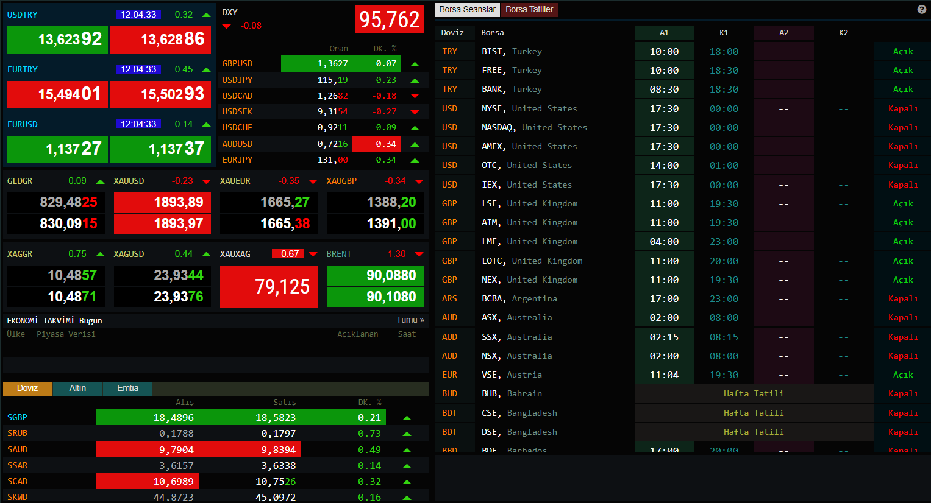
Task: Click the green up arrow beside GLDGR
Action: coord(100,181)
